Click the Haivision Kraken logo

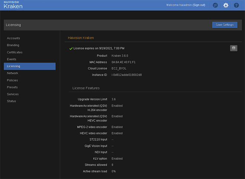click(13, 5)
